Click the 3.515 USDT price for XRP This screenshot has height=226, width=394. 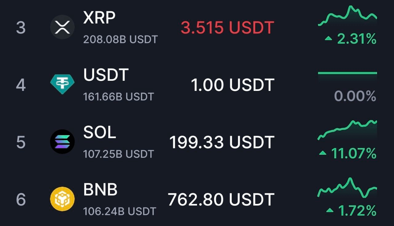click(x=227, y=28)
